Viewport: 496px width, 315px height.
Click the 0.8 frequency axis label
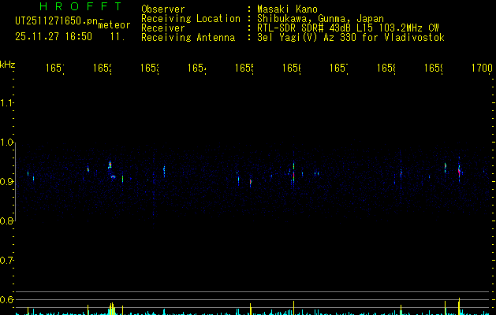tap(6, 220)
